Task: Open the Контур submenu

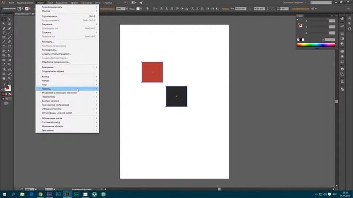Action: pyautogui.click(x=67, y=76)
